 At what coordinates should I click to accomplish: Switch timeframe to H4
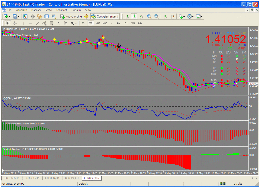coord(119,23)
